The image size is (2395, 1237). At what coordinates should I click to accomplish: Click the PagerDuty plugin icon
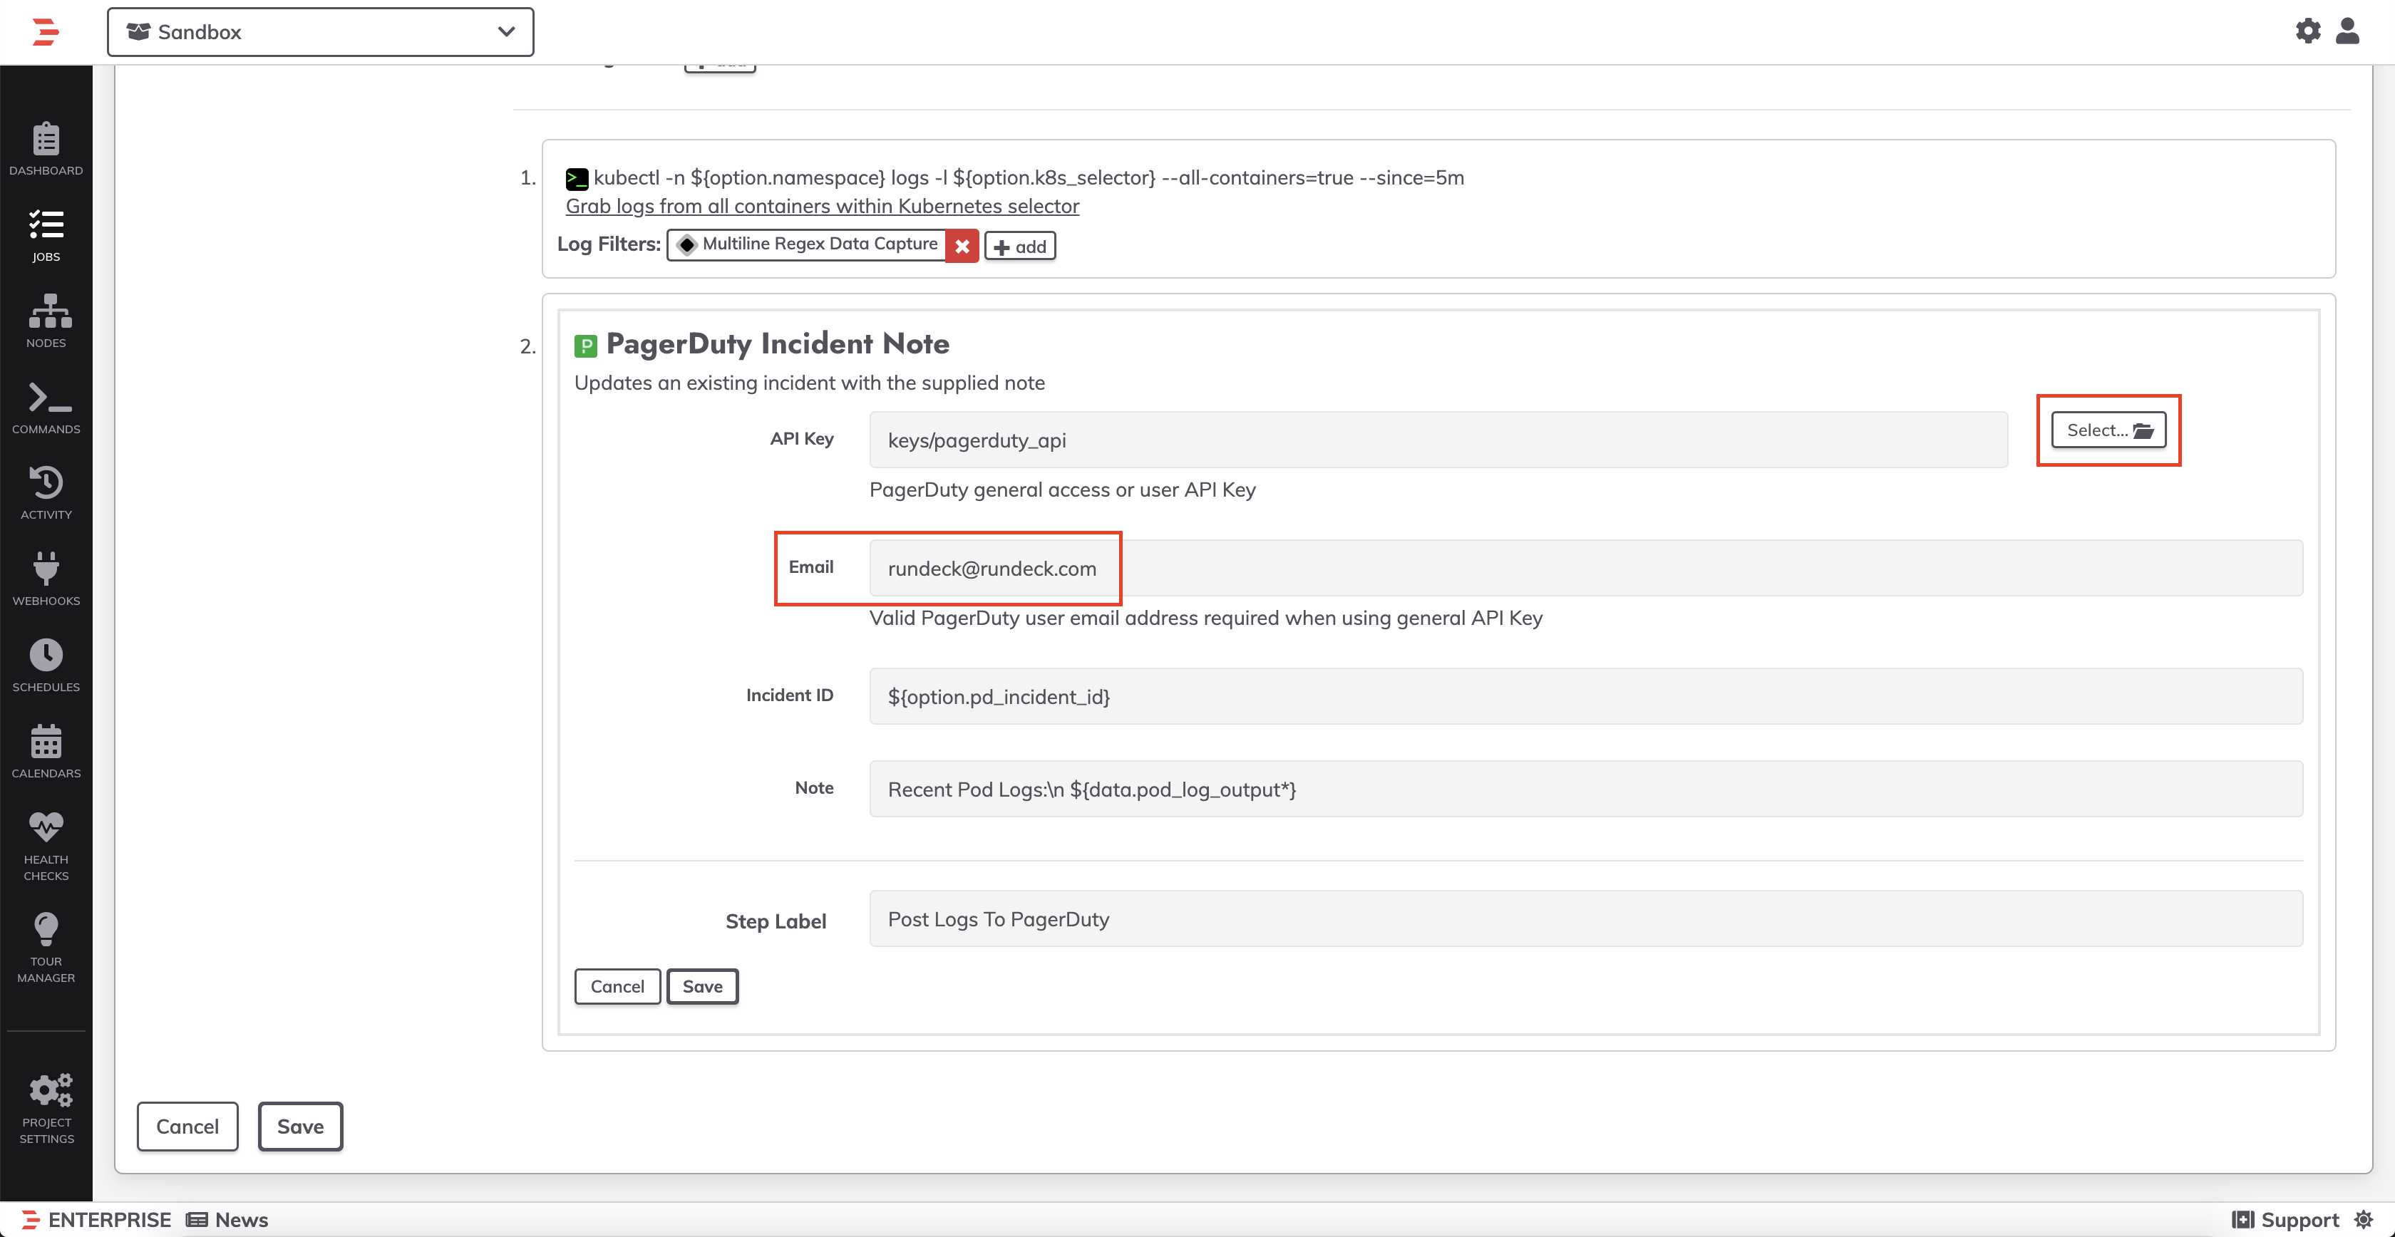pyautogui.click(x=586, y=346)
